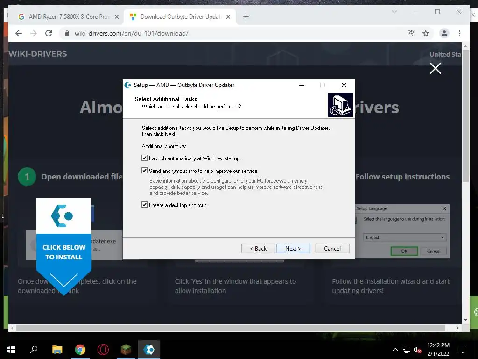Open Chrome from taskbar

(80, 350)
